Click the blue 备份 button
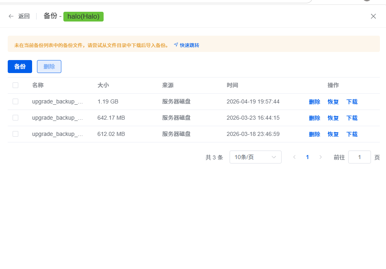Screen dimensions: 386x269 [20, 66]
